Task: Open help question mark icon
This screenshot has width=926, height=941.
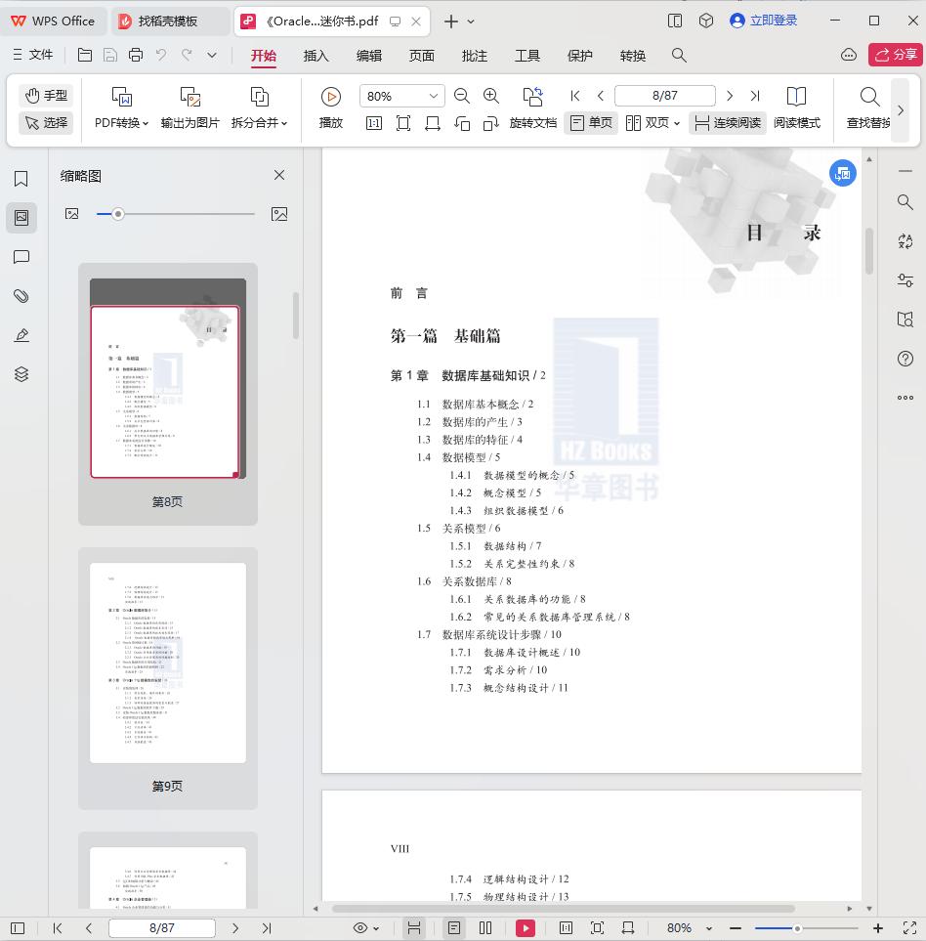Action: coord(905,359)
